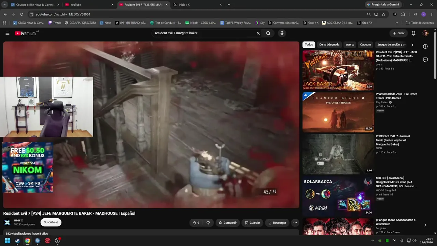Select the De tu búsqueda chip
The width and height of the screenshot is (437, 246).
tap(329, 45)
